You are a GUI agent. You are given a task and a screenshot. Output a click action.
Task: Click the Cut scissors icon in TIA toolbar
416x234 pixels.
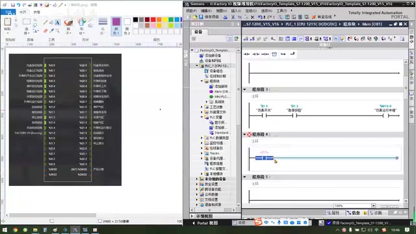[233, 17]
